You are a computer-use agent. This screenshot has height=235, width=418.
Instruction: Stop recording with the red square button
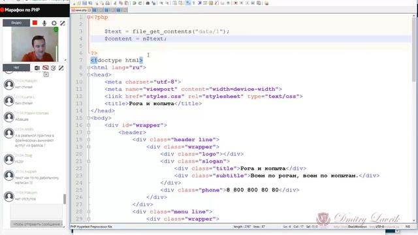pyautogui.click(x=35, y=23)
